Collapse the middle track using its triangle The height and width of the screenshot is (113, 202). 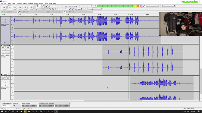pos(2,74)
